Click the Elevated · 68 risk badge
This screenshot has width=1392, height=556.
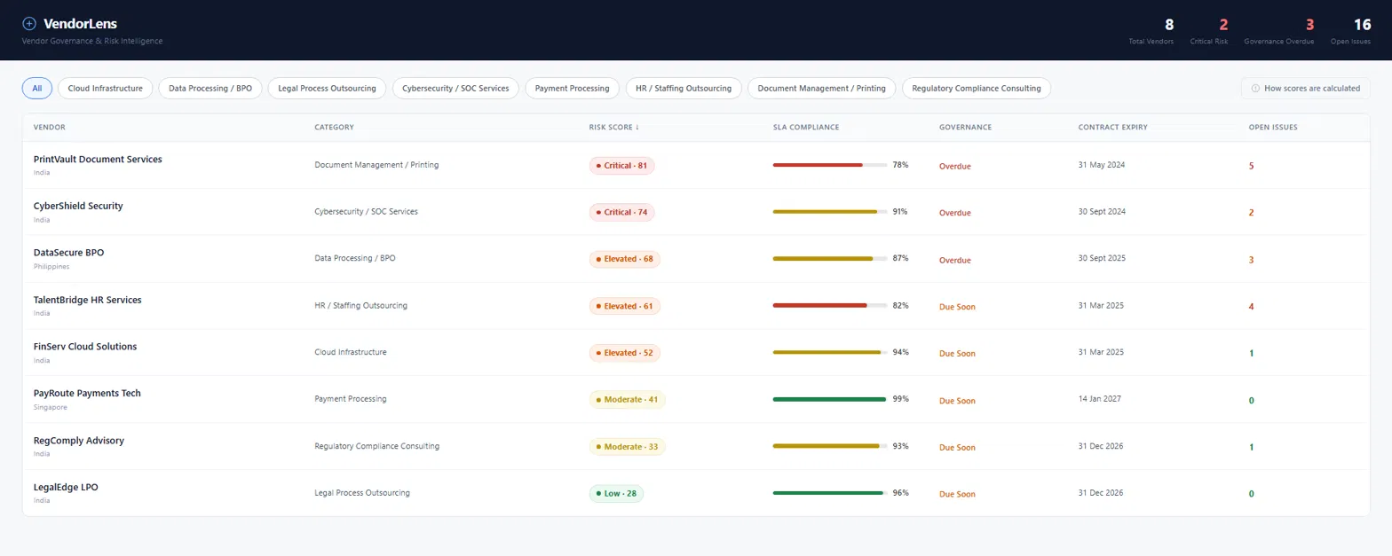[x=625, y=259]
